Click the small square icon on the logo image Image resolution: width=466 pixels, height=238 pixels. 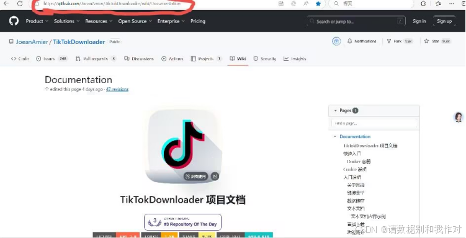point(215,176)
